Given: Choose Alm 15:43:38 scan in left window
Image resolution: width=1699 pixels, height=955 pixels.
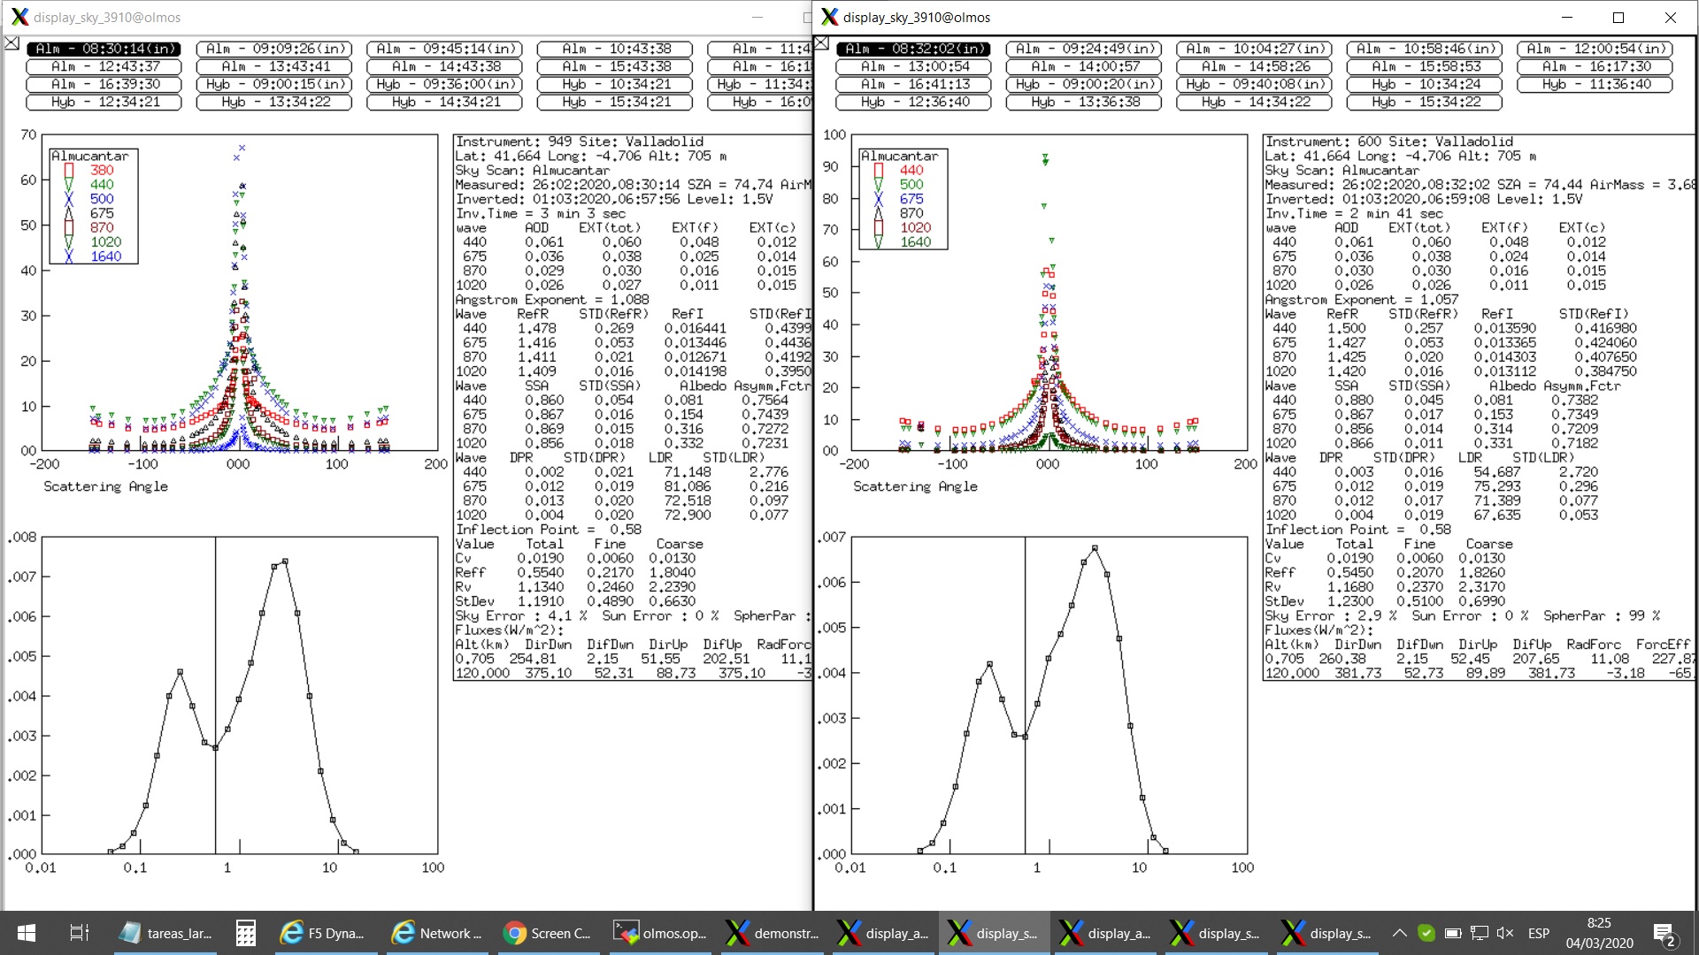Looking at the screenshot, I should (615, 66).
